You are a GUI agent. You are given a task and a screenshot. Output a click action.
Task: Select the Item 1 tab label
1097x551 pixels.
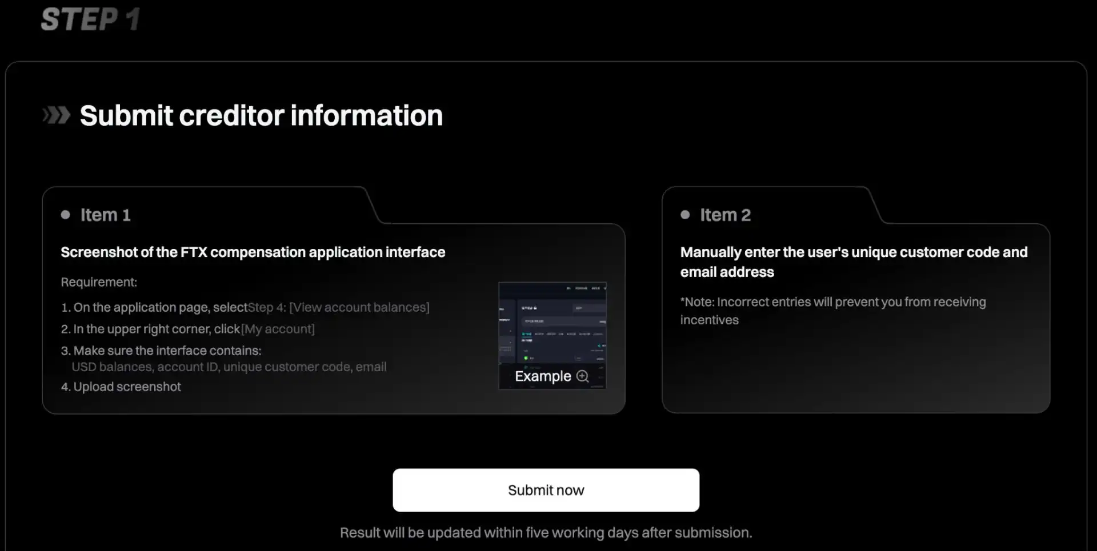tap(105, 215)
